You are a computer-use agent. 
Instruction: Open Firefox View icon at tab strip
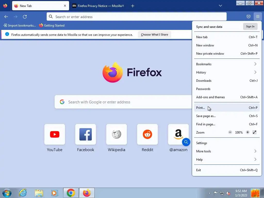click(5, 6)
